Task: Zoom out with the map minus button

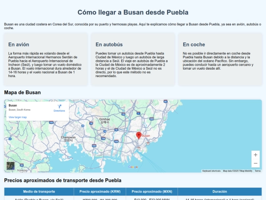Action: (256, 163)
